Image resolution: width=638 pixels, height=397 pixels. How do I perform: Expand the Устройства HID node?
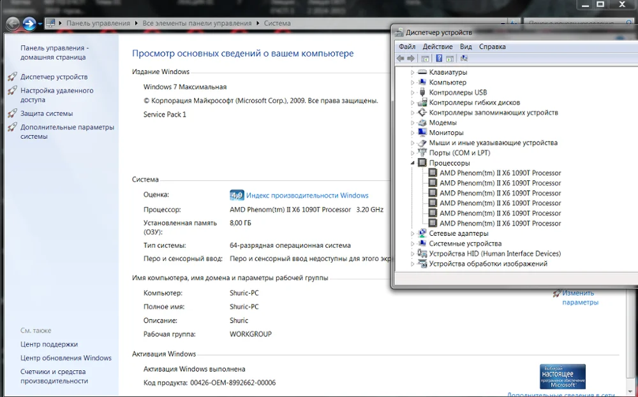[412, 254]
